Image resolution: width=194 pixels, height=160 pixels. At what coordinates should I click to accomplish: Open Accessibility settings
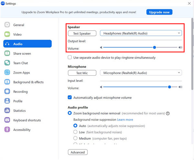(27, 130)
